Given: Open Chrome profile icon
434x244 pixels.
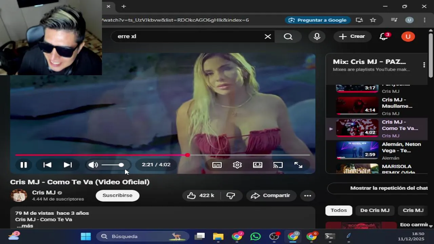Looking at the screenshot, I should coord(409,20).
